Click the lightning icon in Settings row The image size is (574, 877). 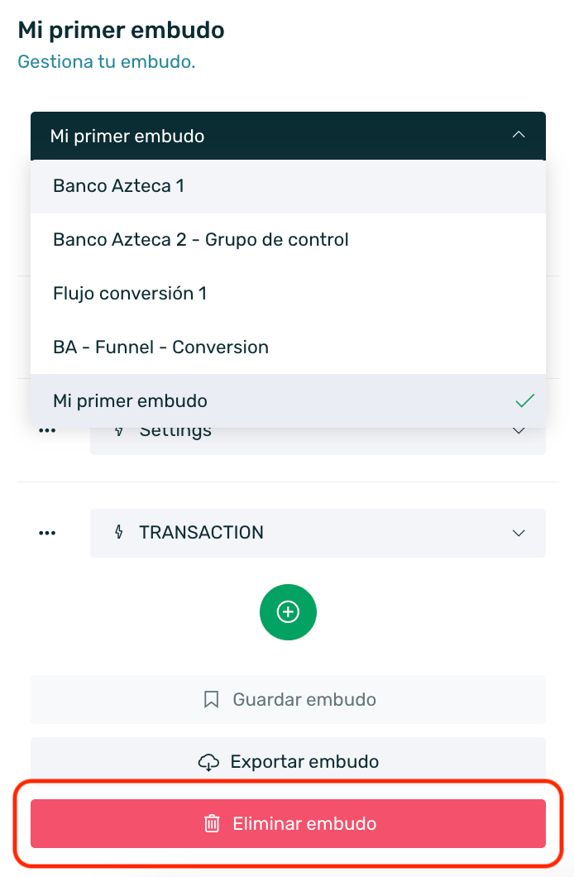(118, 431)
